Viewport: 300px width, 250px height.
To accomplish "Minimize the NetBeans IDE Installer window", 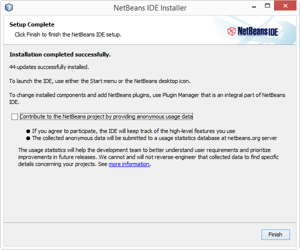I will [x=254, y=6].
